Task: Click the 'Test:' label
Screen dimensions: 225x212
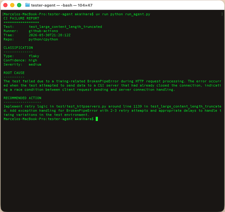Action: (x=9, y=27)
